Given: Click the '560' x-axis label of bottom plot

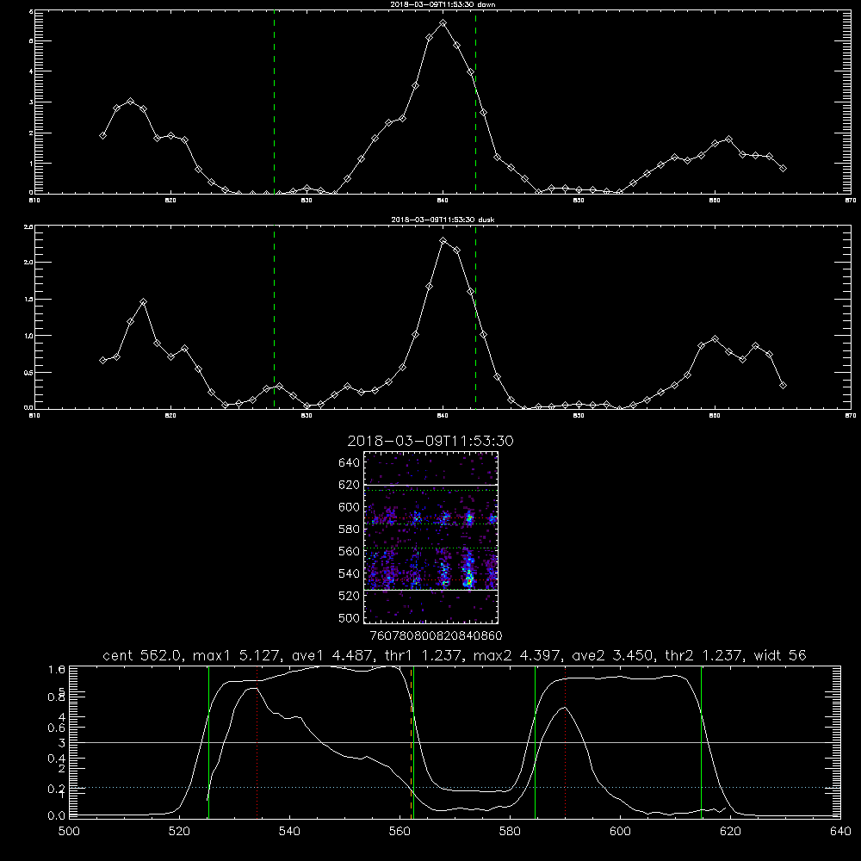Looking at the screenshot, I should point(400,832).
